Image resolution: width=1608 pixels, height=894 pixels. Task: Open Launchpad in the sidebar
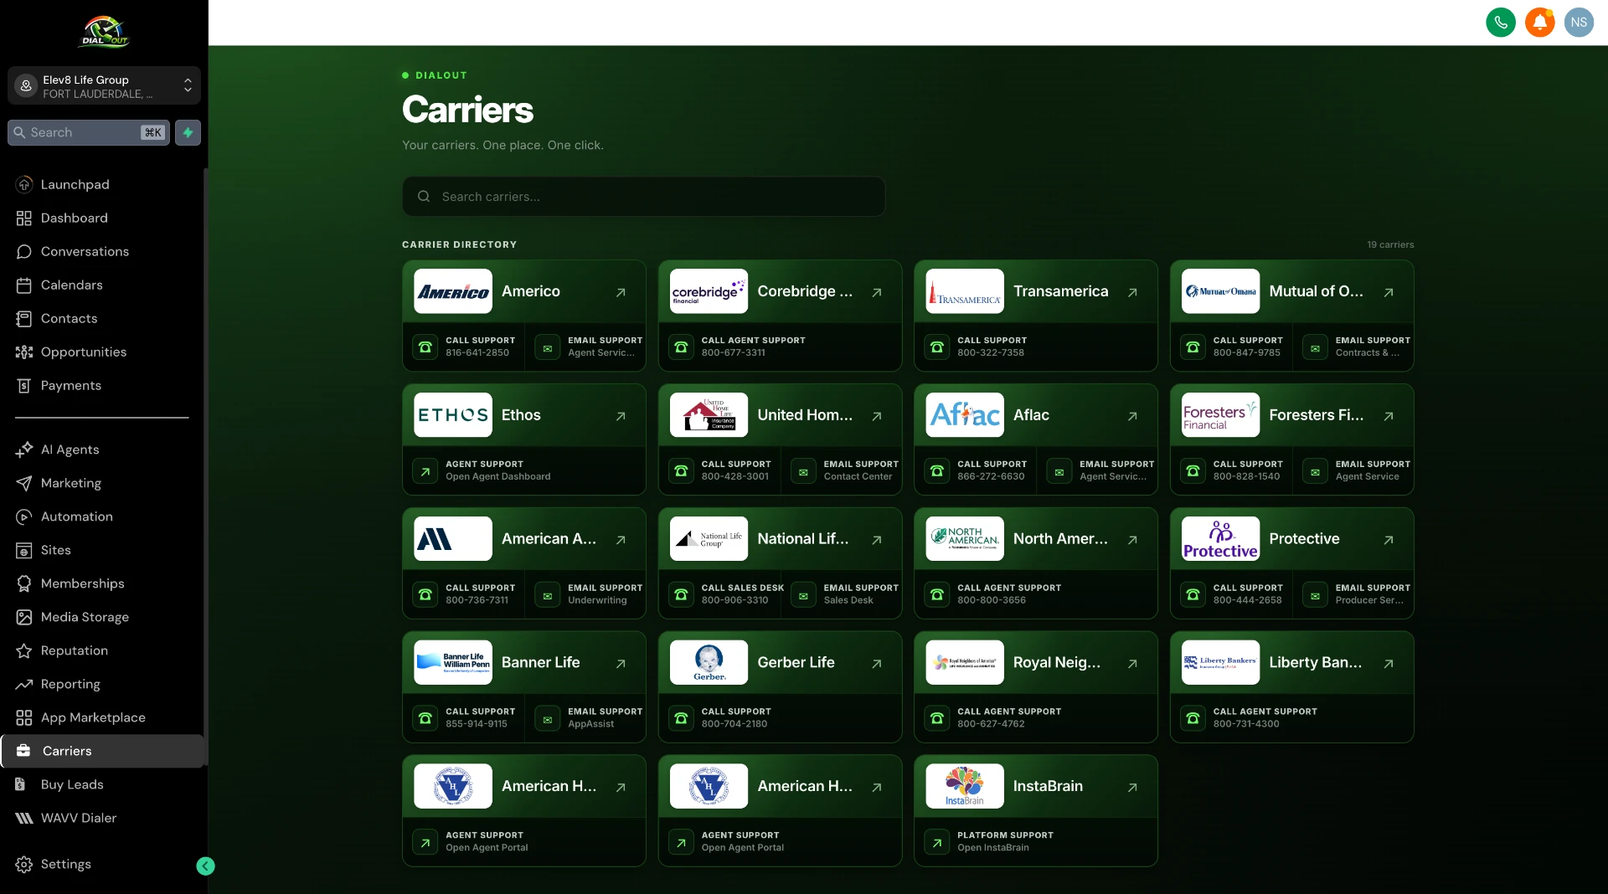(102, 184)
